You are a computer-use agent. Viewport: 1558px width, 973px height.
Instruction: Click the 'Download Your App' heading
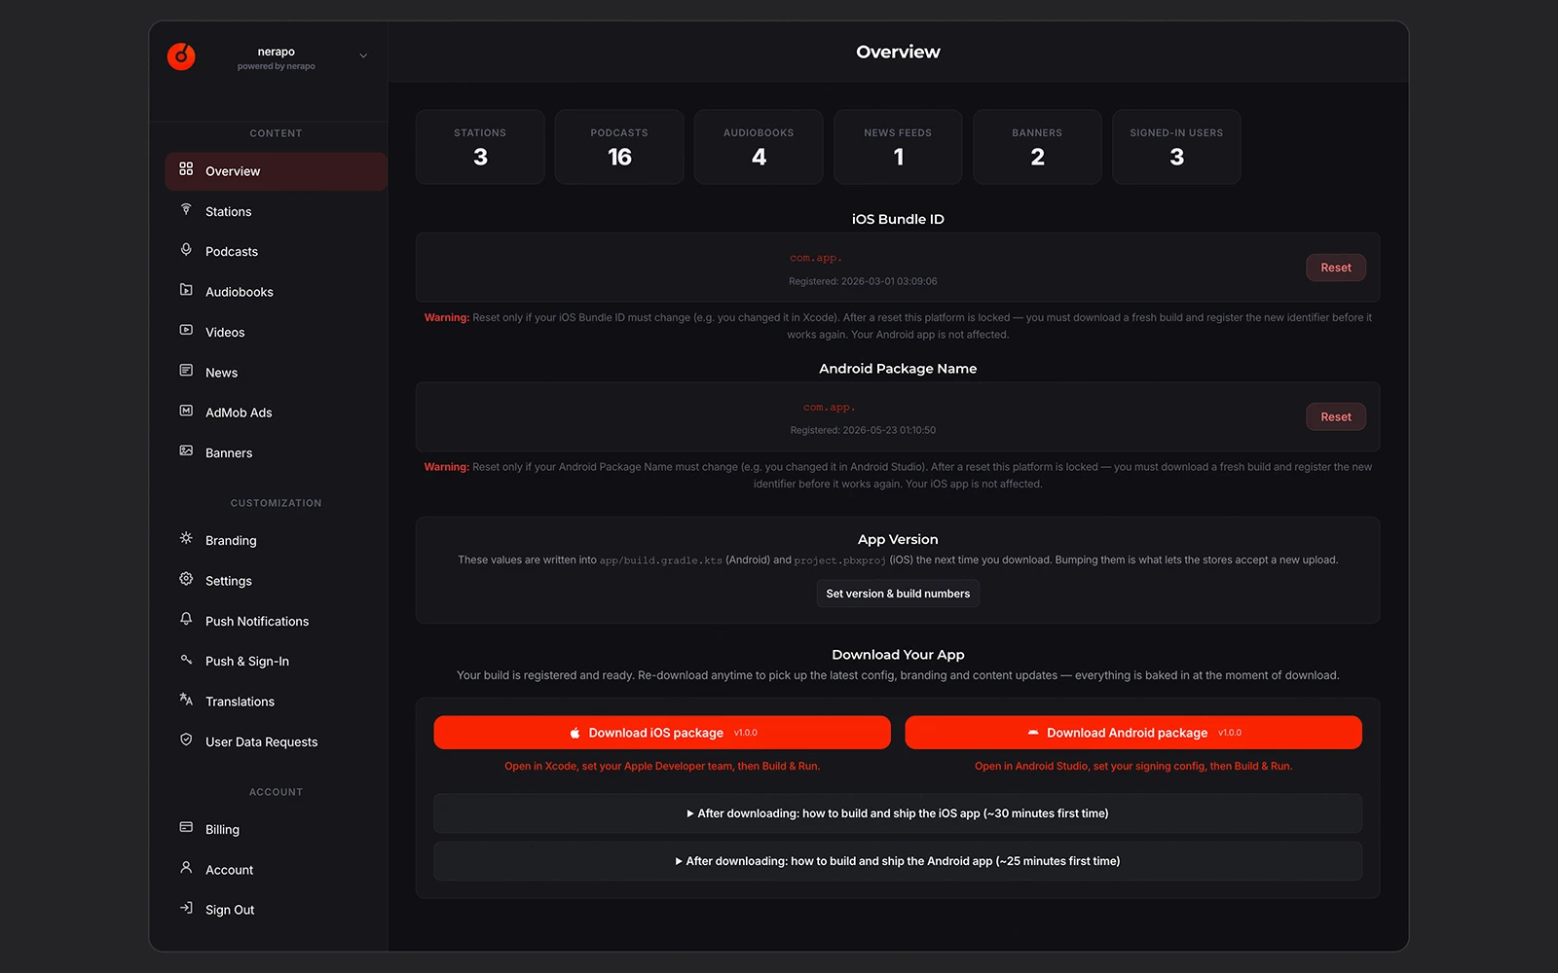pos(898,655)
